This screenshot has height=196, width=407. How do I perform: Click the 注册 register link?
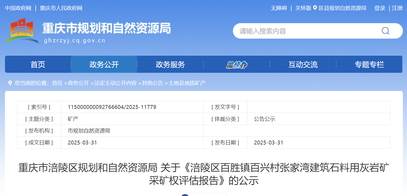[397, 8]
